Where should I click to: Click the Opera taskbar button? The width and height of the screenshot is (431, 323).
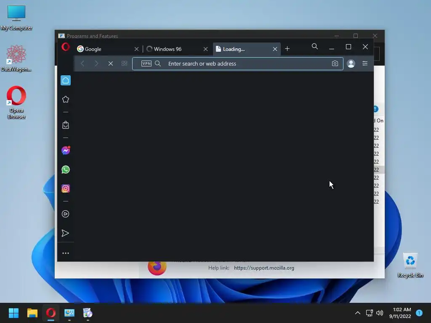pyautogui.click(x=51, y=313)
